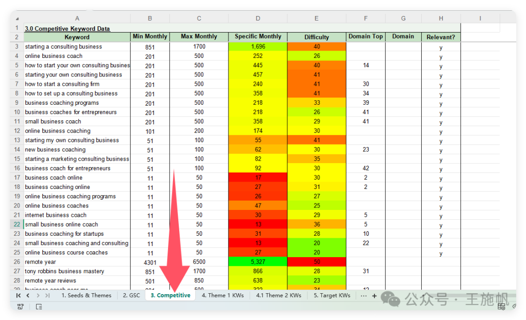The image size is (526, 320).
Task: Click the red 17 cell for business coach online
Action: [258, 177]
